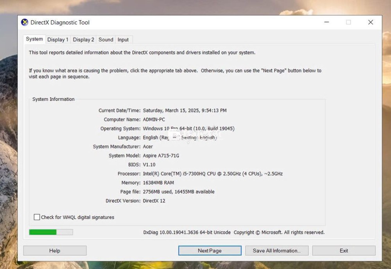The width and height of the screenshot is (391, 269).
Task: Close the DirectX Diagnostic Tool window
Action: (x=371, y=22)
